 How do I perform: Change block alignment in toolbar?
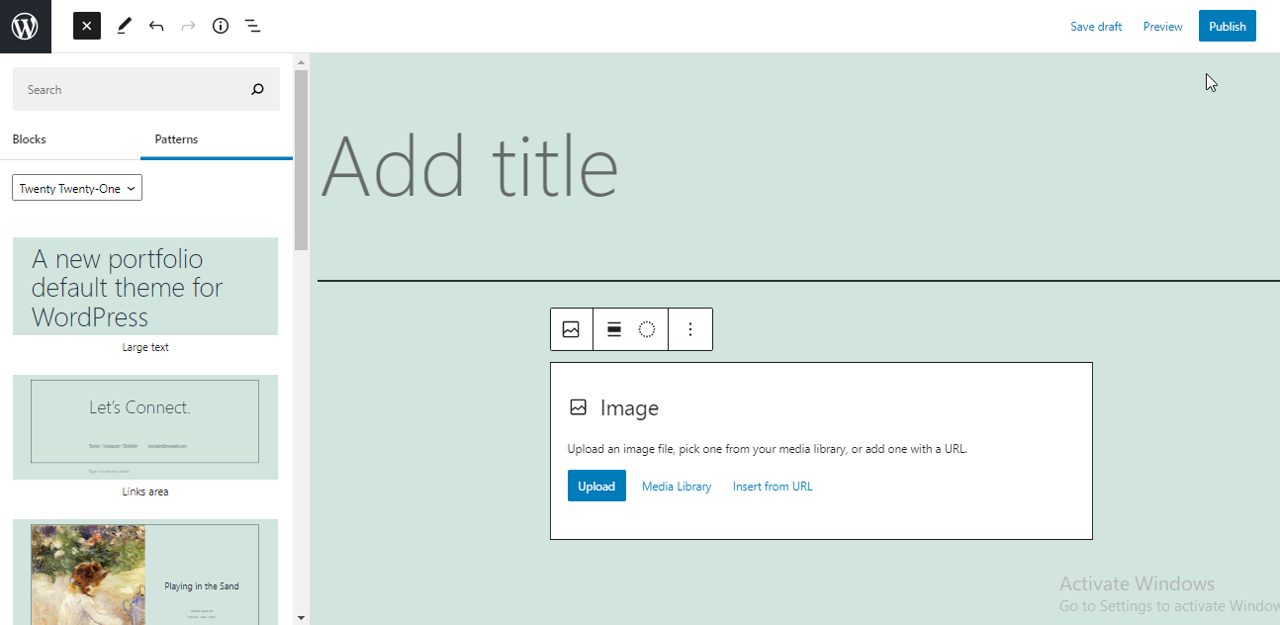(x=614, y=329)
